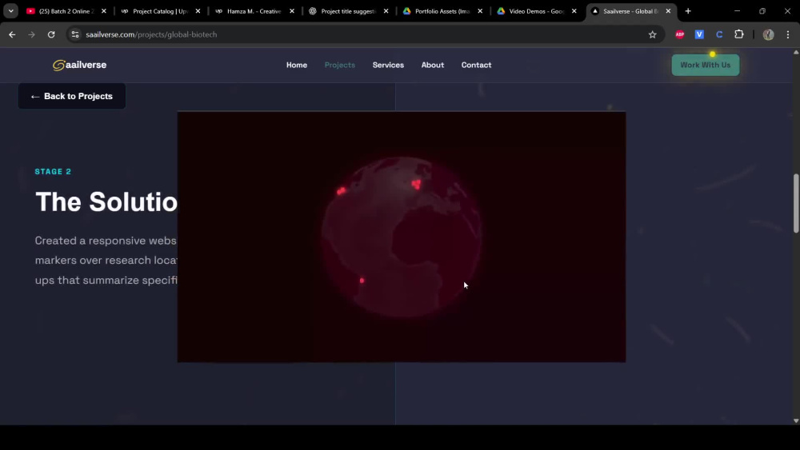
Task: View site information icon in address bar
Action: coord(75,34)
